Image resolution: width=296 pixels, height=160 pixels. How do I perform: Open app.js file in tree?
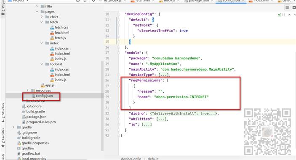point(50,85)
